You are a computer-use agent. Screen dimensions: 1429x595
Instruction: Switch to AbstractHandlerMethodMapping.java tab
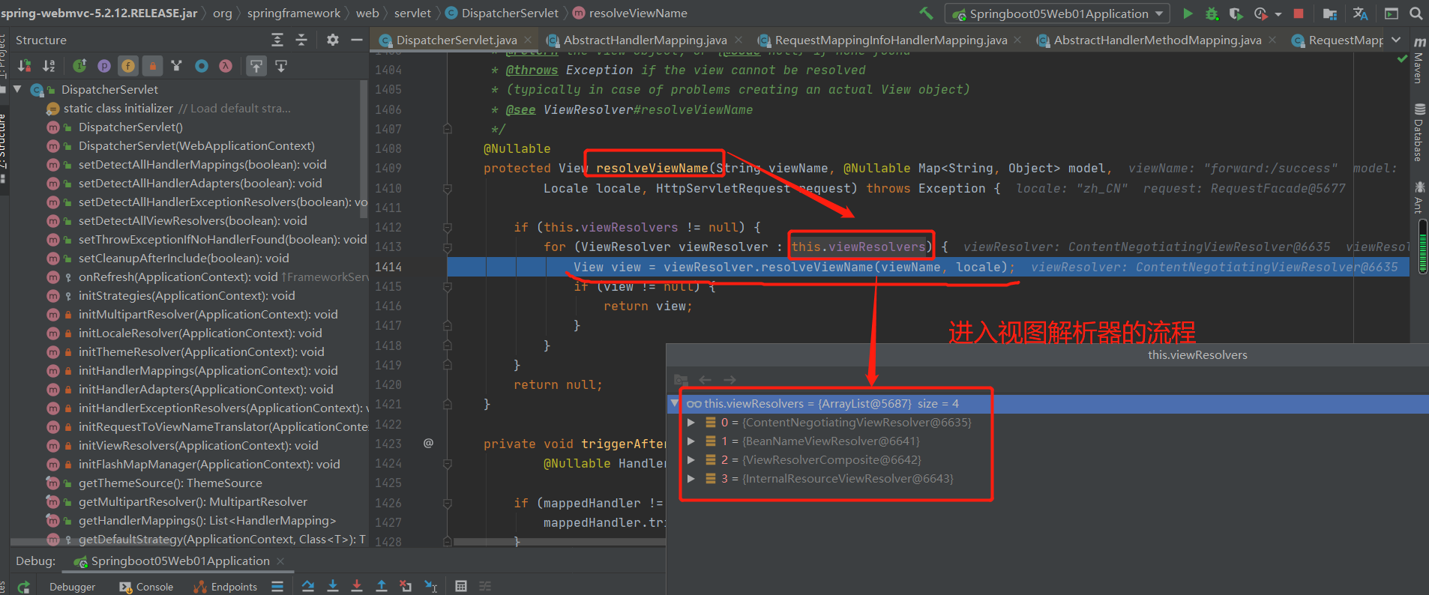[x=1158, y=40]
